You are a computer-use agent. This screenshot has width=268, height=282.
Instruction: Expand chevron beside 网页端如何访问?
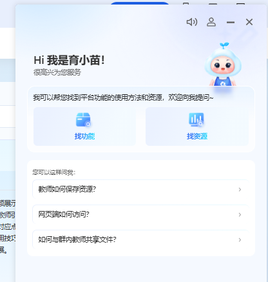[240, 215]
